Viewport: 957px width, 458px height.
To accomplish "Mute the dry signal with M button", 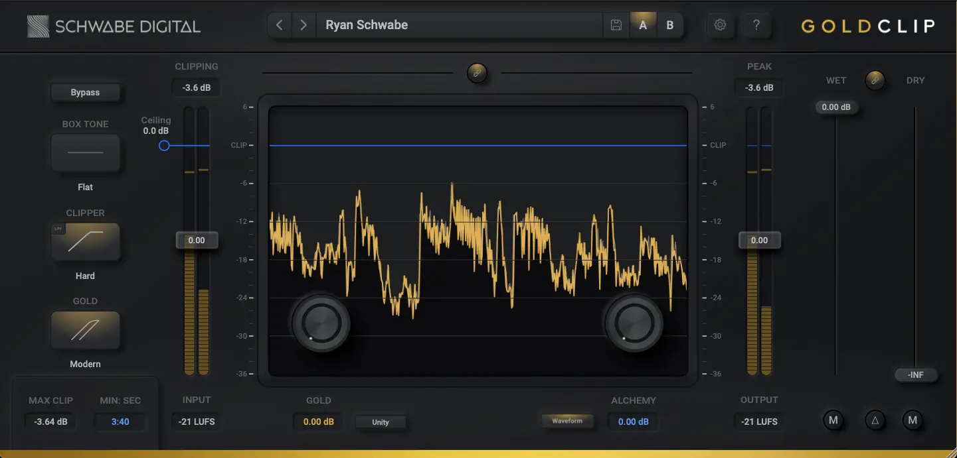I will pyautogui.click(x=913, y=420).
